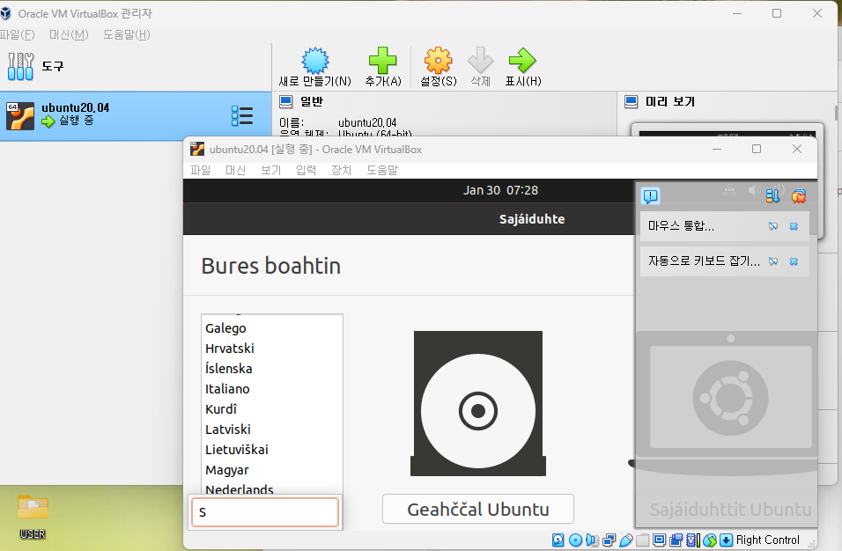Image resolution: width=842 pixels, height=551 pixels.
Task: Click the audio status bar icon
Action: point(592,540)
